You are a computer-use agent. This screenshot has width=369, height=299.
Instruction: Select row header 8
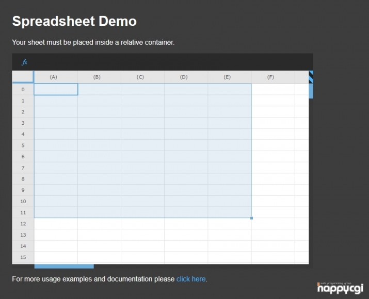[23, 179]
